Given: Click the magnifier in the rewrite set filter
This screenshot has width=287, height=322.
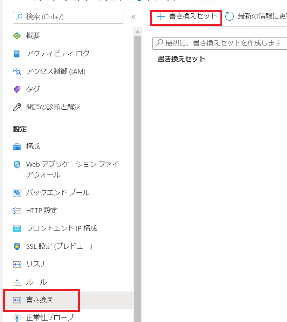Looking at the screenshot, I should click(x=159, y=43).
